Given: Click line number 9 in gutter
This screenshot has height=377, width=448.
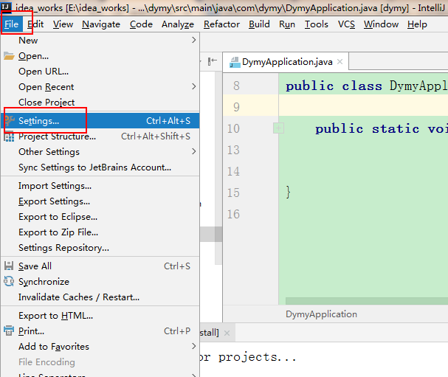Looking at the screenshot, I should [236, 107].
